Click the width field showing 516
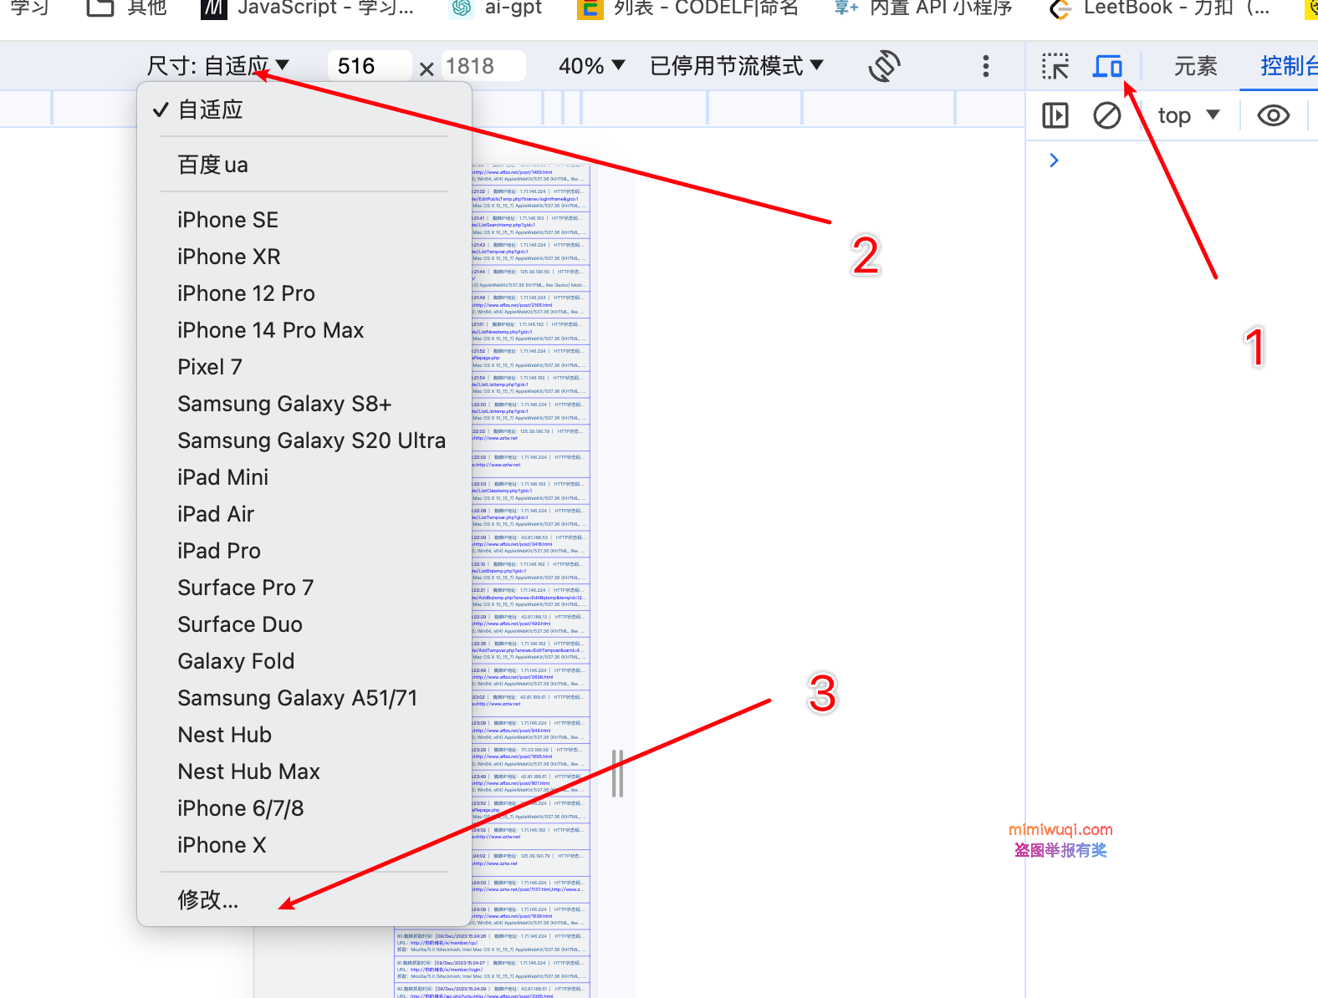Screen dimensions: 1318x998 pyautogui.click(x=370, y=66)
